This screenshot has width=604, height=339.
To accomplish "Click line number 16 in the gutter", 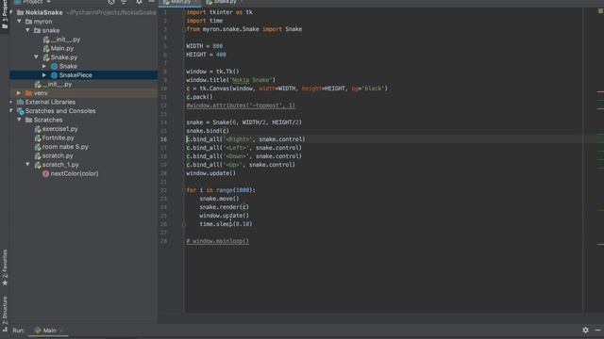I will tap(163, 139).
